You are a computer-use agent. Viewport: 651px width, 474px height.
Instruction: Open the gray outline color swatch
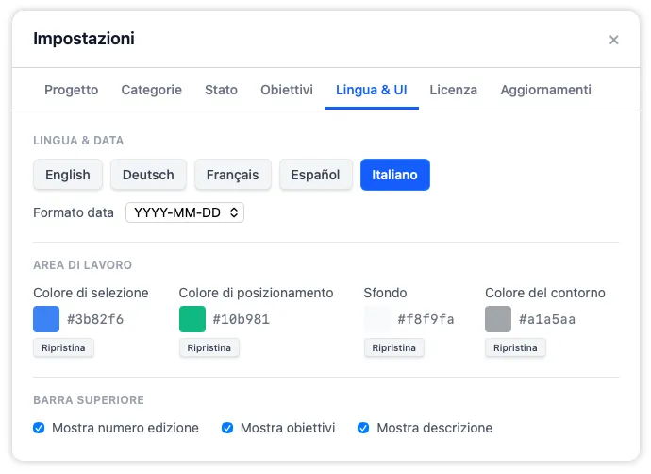[x=498, y=319]
